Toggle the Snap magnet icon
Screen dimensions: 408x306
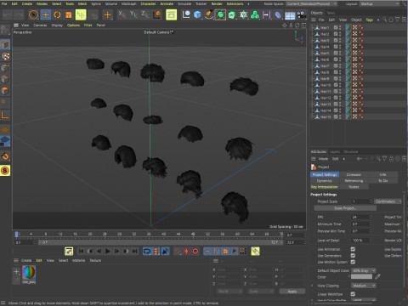(x=5, y=156)
